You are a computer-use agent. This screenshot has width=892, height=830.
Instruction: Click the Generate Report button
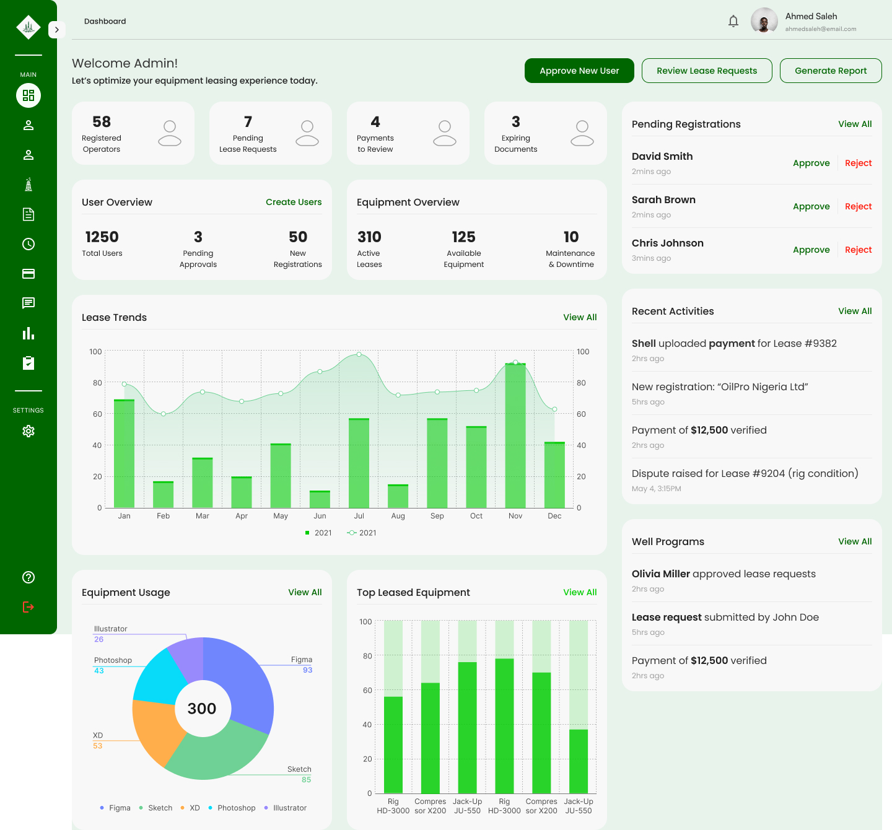pyautogui.click(x=831, y=71)
